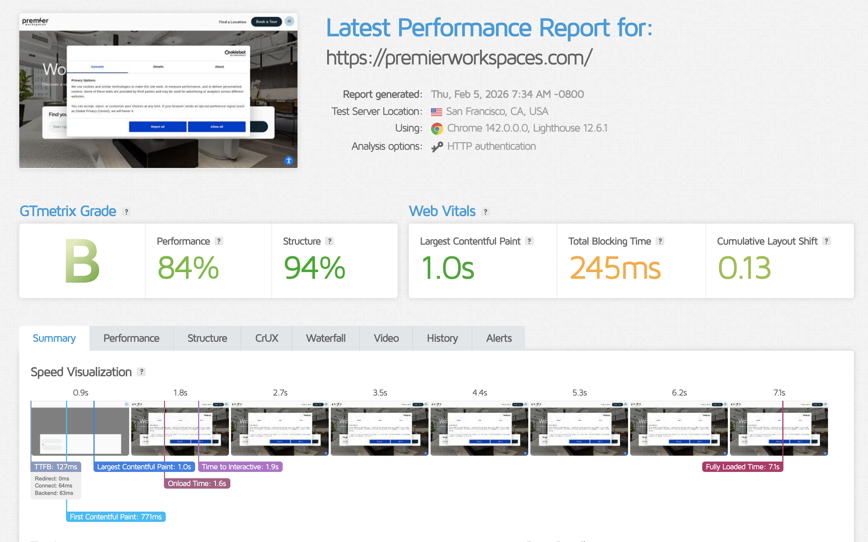Click the Web Vitals help question icon
Screen dimensions: 868x542
pos(485,212)
